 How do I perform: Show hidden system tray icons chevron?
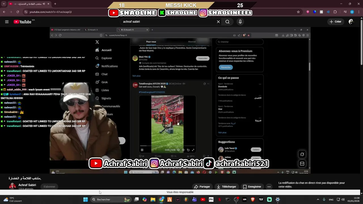tap(318, 199)
